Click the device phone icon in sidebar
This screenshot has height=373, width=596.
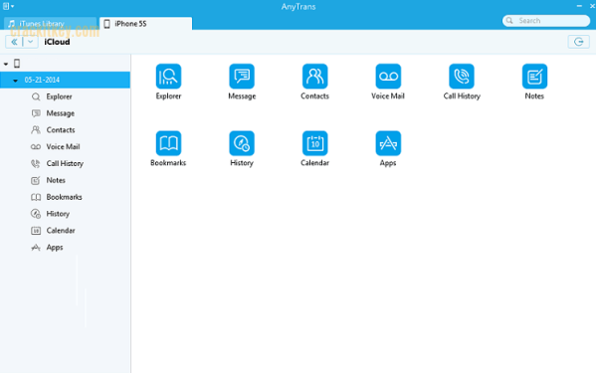point(17,64)
